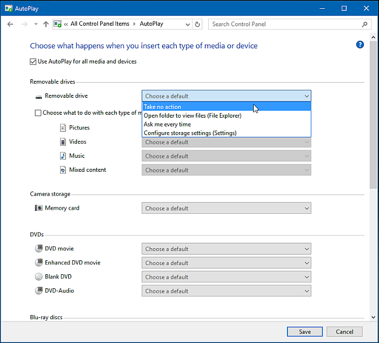Click the scrollbar down arrow
Image resolution: width=379 pixels, height=343 pixels.
pos(373,317)
